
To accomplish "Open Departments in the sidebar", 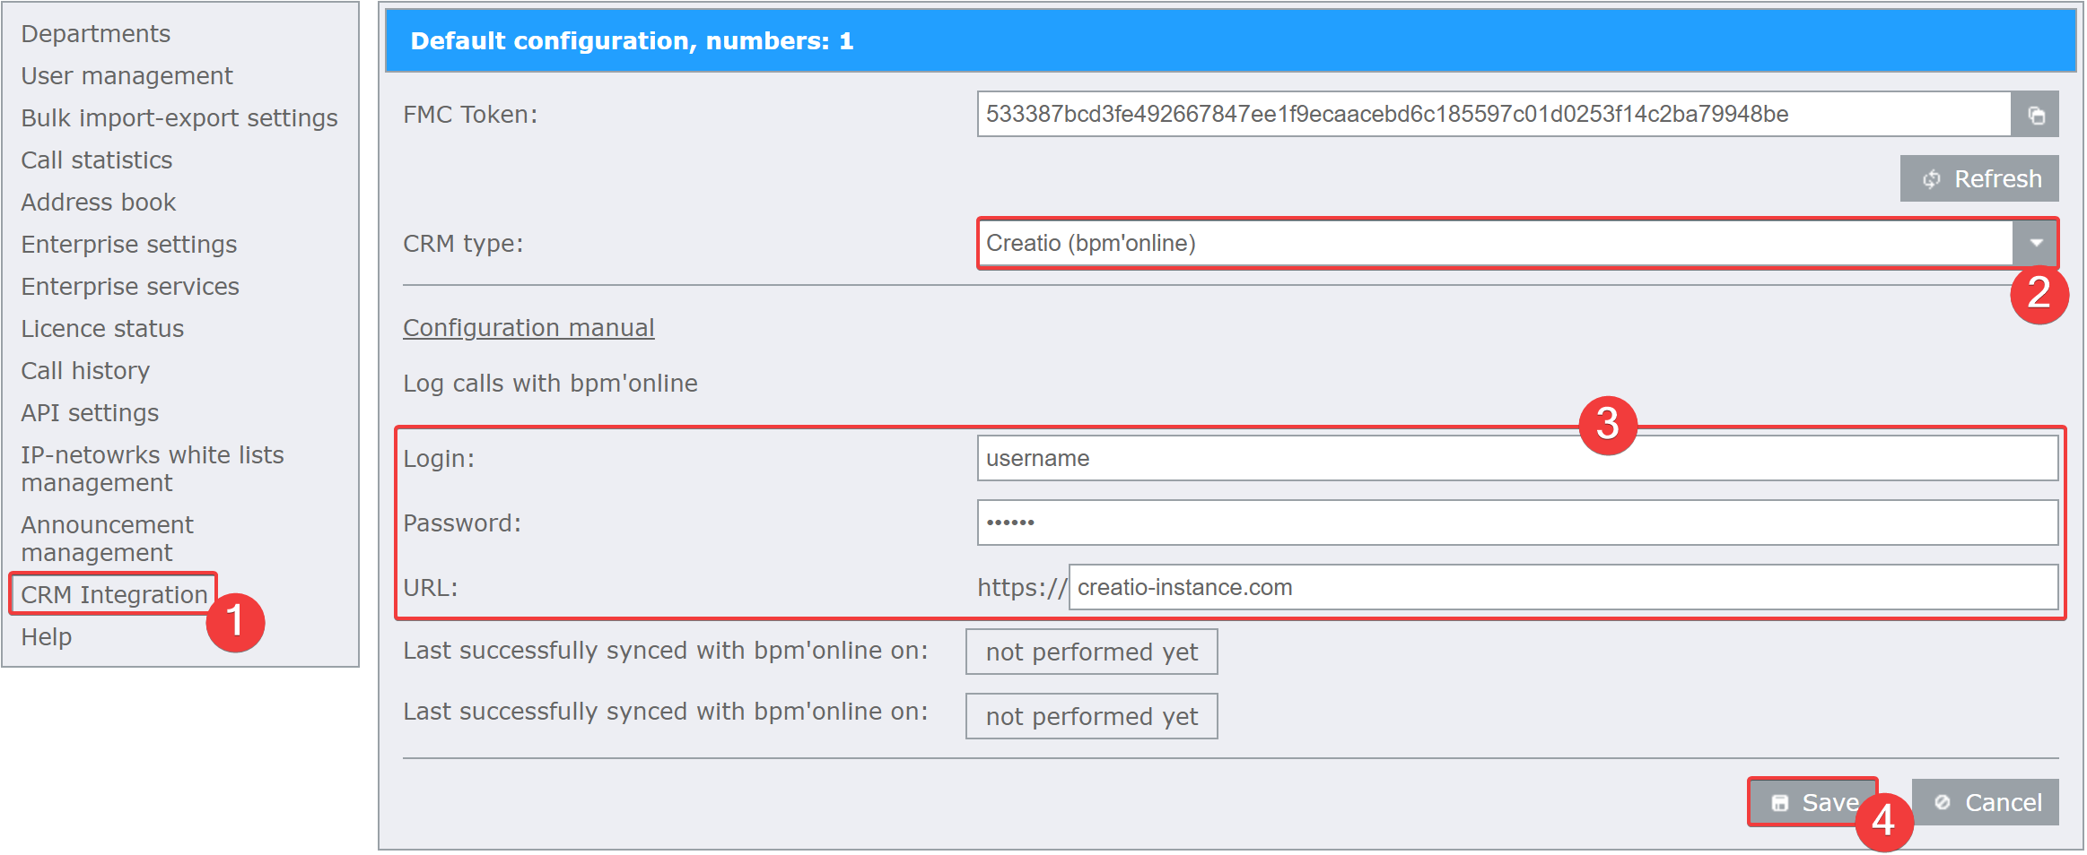I will (96, 34).
